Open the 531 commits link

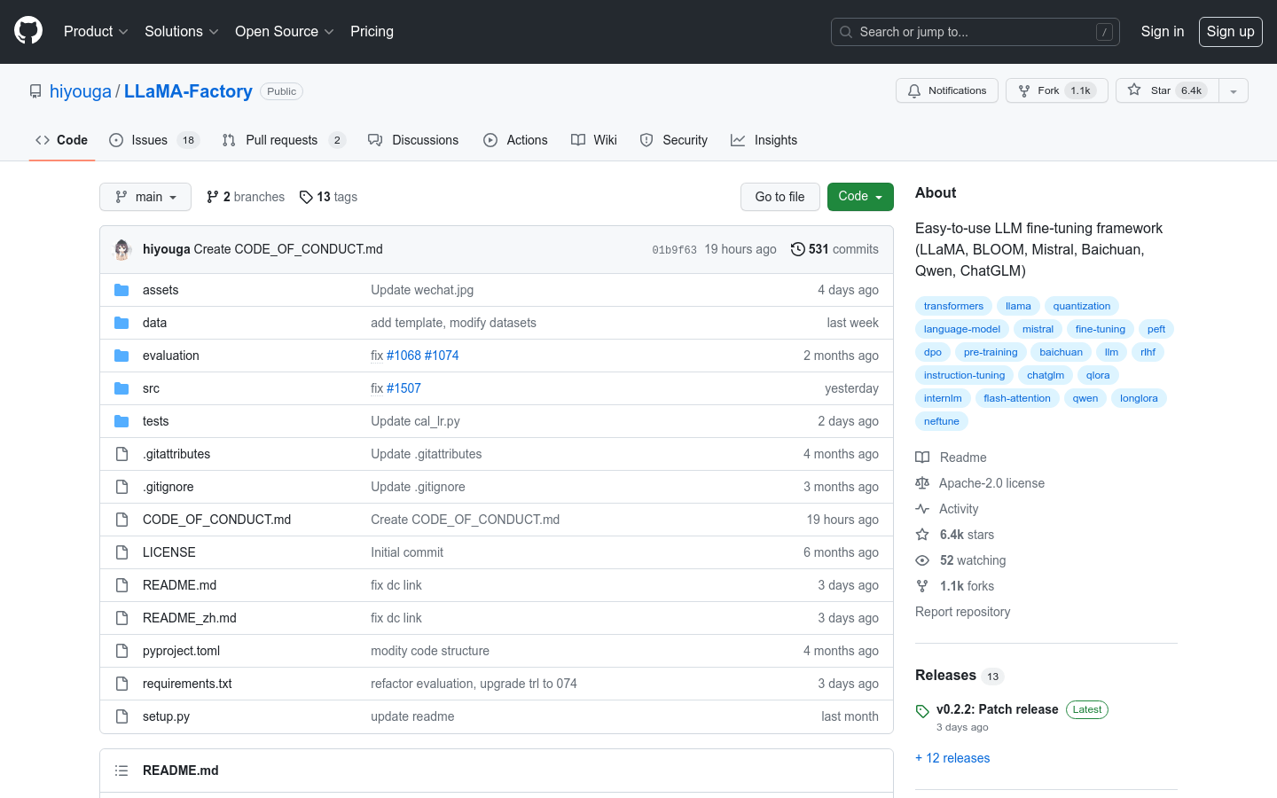[834, 249]
